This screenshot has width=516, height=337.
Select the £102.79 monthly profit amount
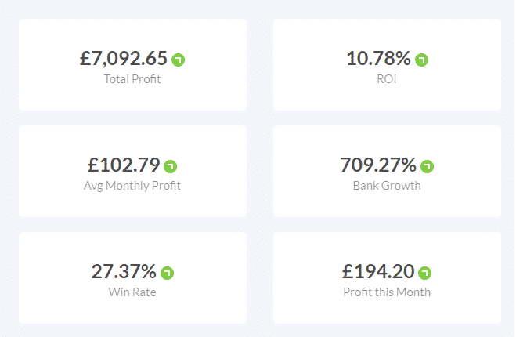(x=124, y=165)
